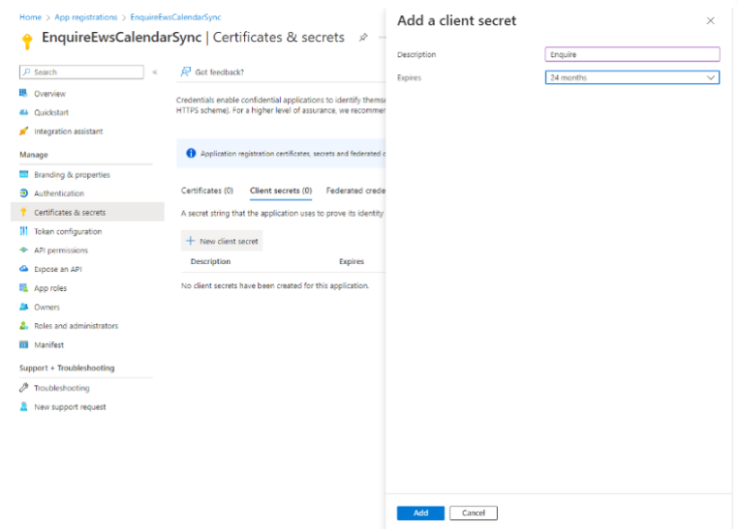The height and width of the screenshot is (531, 738).
Task: Click the Overview icon in sidebar
Action: pos(23,93)
